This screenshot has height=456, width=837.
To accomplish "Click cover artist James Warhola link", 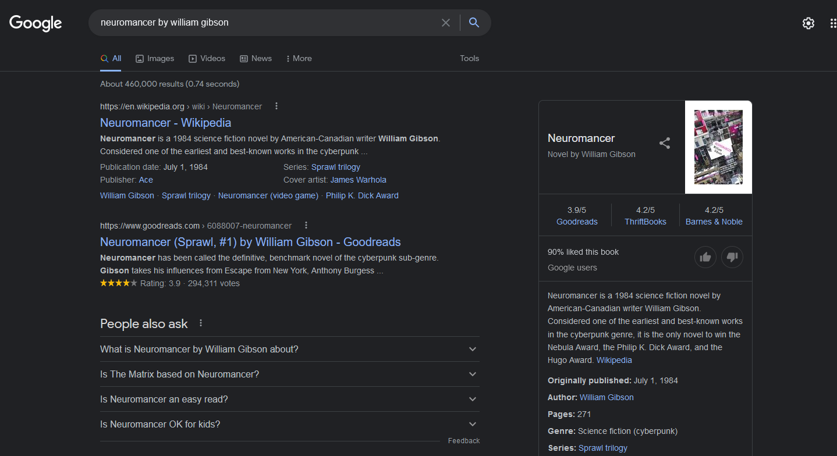I will 359,180.
